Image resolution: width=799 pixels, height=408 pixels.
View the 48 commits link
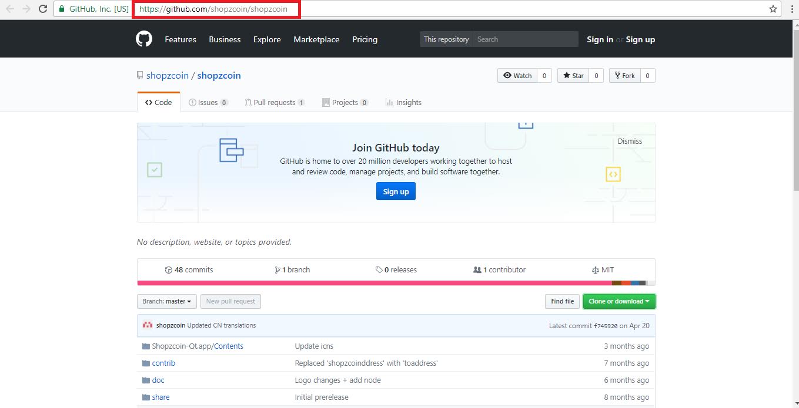coord(189,269)
